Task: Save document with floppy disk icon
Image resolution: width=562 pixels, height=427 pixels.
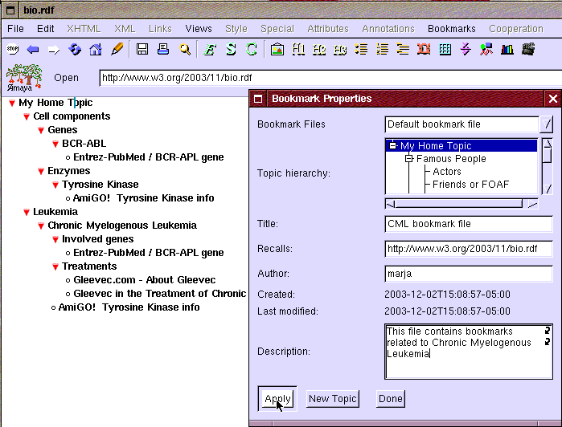Action: [x=142, y=49]
